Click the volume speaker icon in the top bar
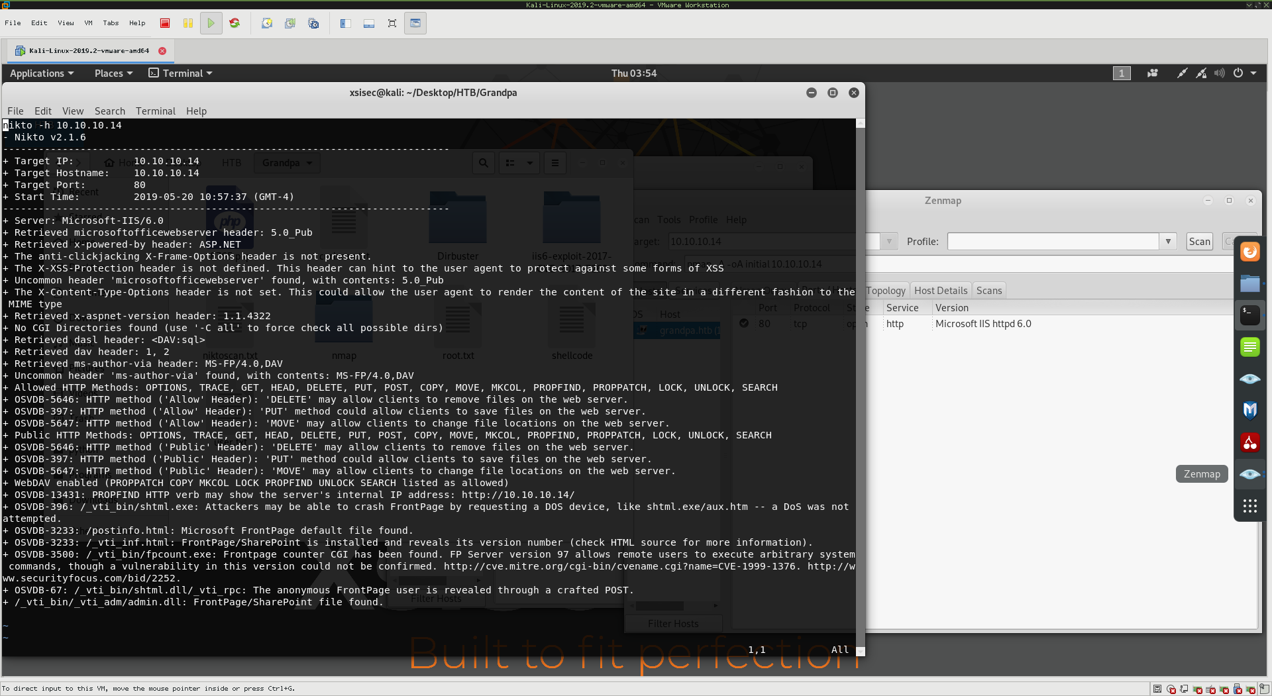This screenshot has height=696, width=1272. coord(1220,74)
